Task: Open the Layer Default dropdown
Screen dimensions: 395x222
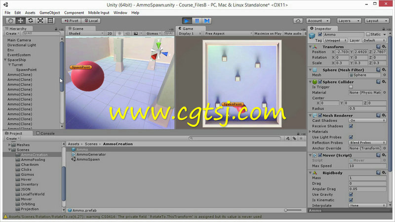Action: tap(374, 40)
